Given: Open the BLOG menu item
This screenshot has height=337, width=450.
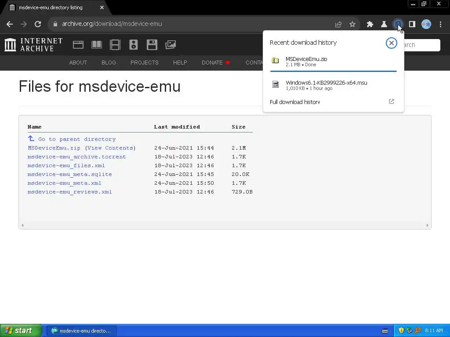Looking at the screenshot, I should 109,62.
